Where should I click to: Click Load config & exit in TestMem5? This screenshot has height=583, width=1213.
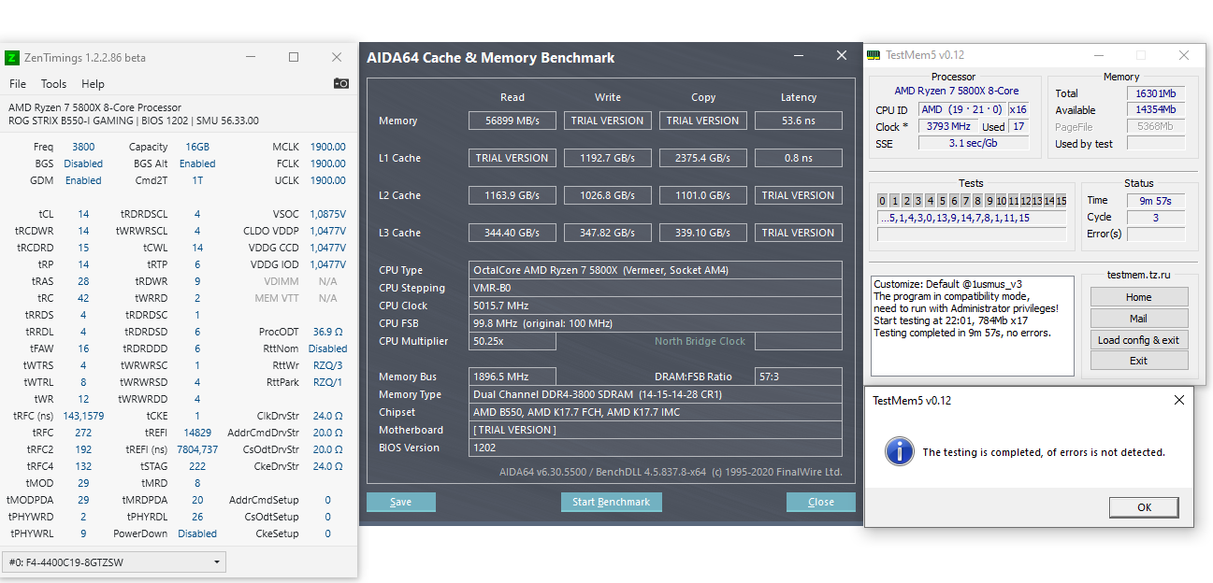coord(1139,340)
